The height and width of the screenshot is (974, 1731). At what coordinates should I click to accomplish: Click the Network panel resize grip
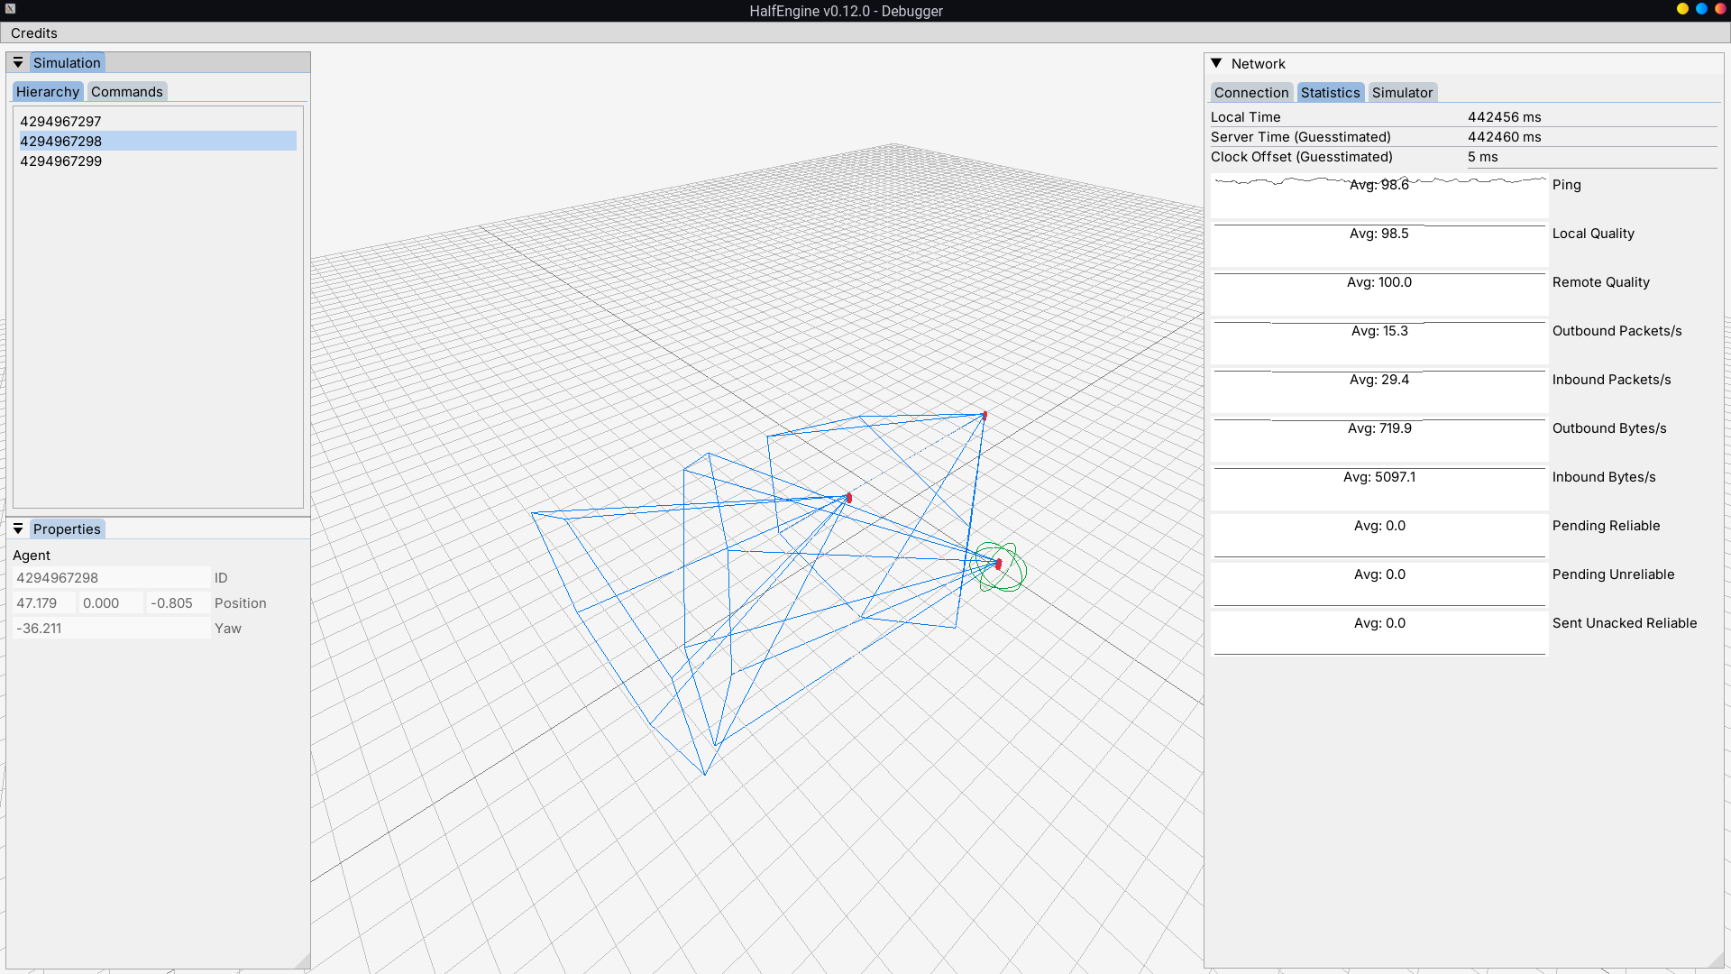pyautogui.click(x=1717, y=961)
